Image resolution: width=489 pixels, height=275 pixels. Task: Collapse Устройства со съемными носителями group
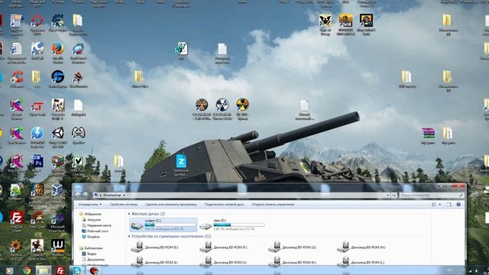[129, 236]
